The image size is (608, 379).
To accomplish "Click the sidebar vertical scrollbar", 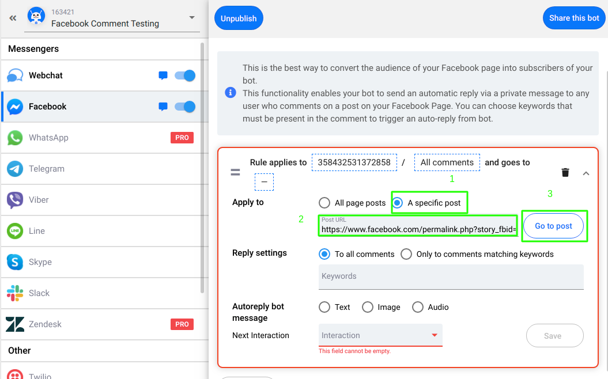I will [x=202, y=168].
